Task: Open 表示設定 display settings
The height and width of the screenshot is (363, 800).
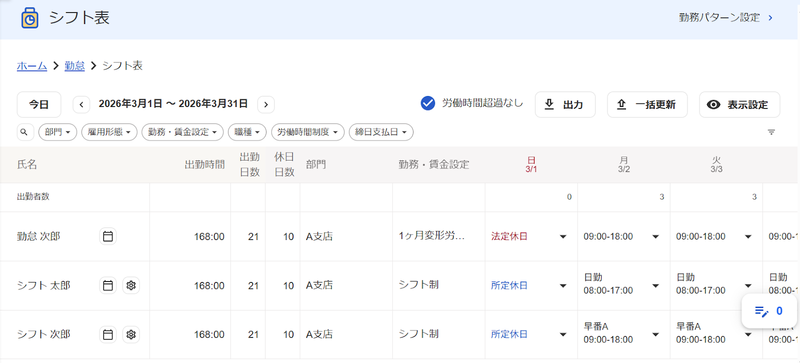Action: (x=739, y=104)
